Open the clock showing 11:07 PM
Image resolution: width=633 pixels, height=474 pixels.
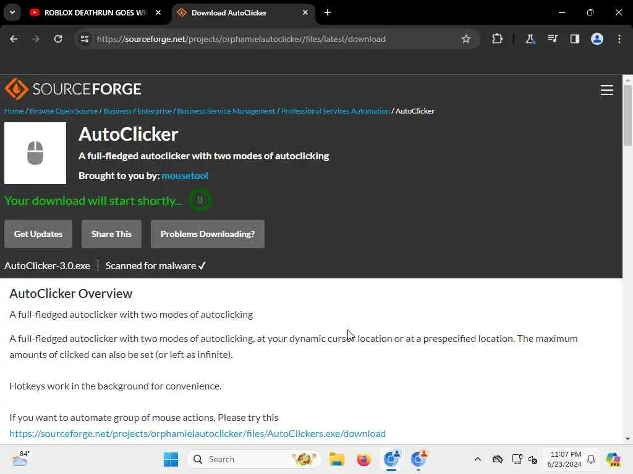tap(564, 459)
